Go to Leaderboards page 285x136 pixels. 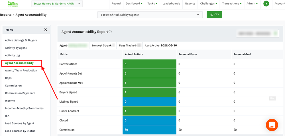[x=171, y=4]
